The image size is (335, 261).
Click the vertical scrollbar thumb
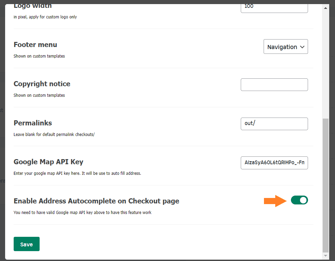click(x=325, y=185)
